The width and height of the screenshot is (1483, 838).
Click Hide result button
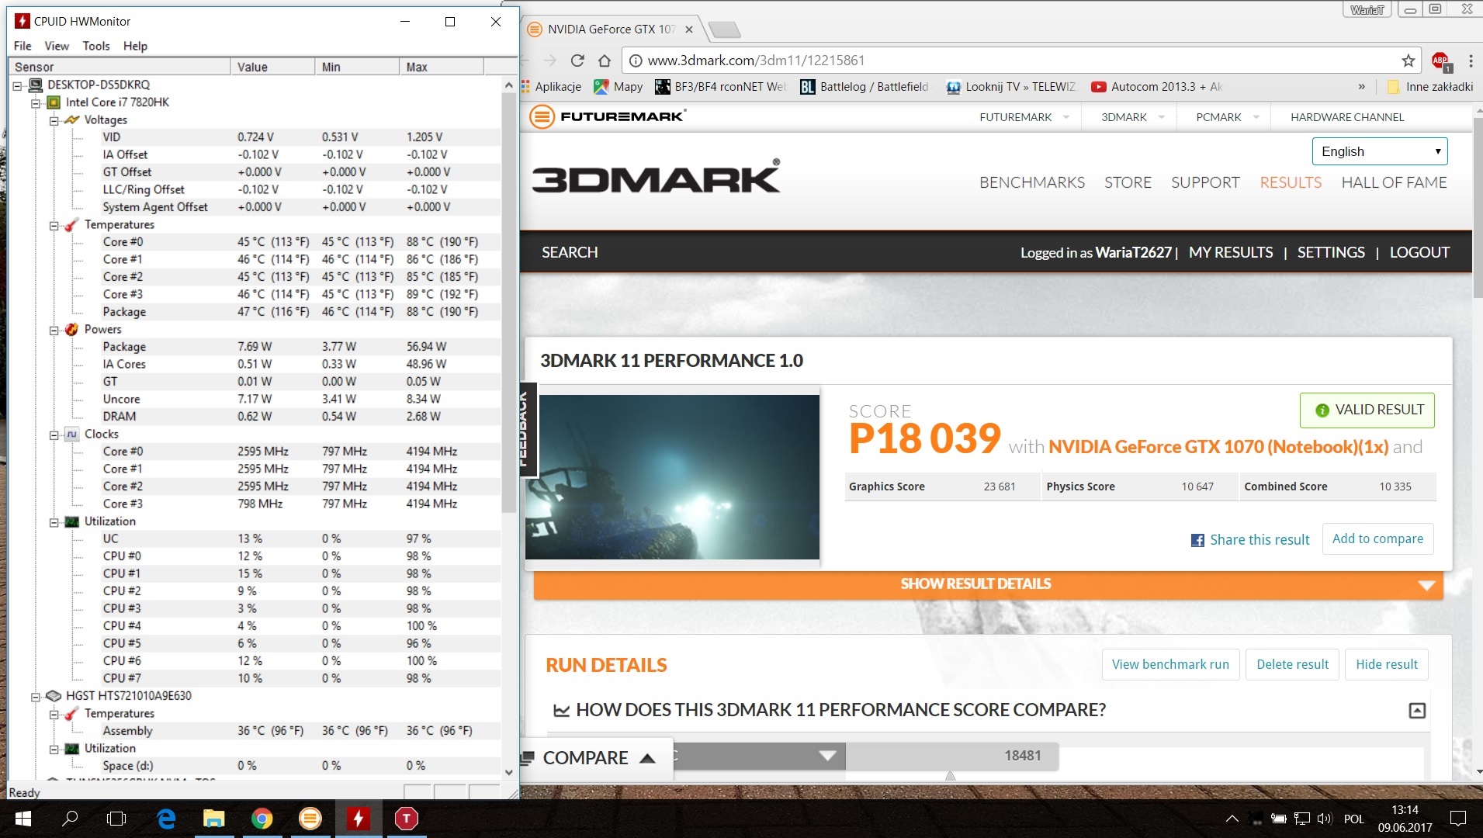click(1386, 664)
